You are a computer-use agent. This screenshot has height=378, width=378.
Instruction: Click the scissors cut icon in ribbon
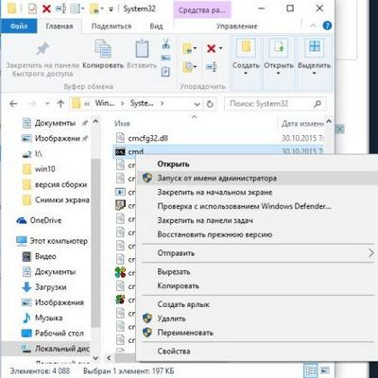tap(166, 43)
